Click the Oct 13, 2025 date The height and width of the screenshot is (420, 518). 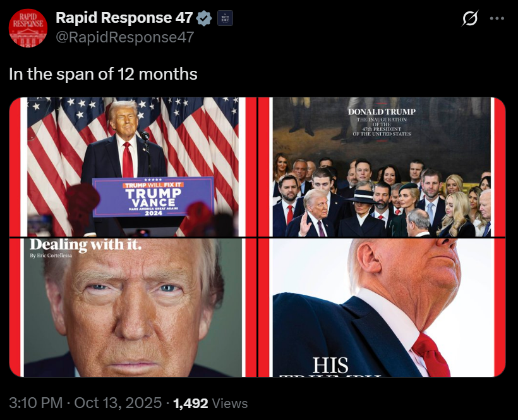pos(118,403)
